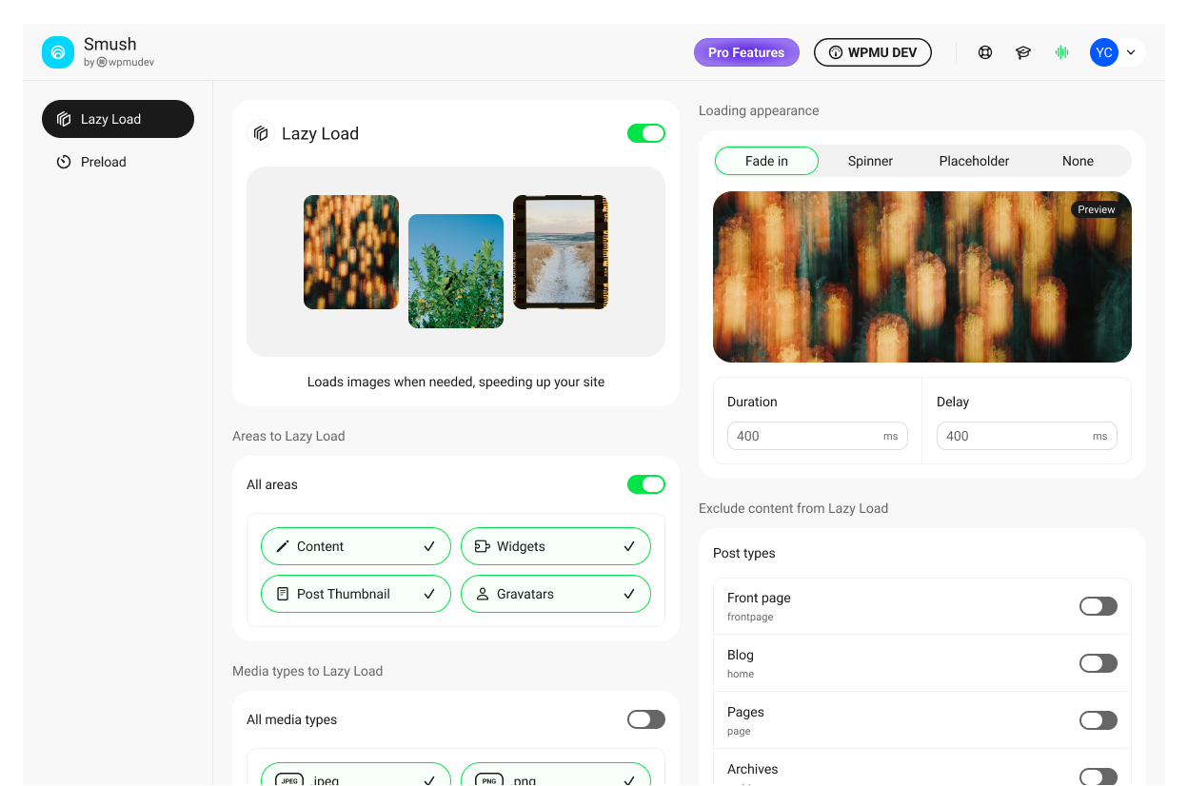The image size is (1188, 786).
Task: Focus the Delay input field
Action: 1027,436
